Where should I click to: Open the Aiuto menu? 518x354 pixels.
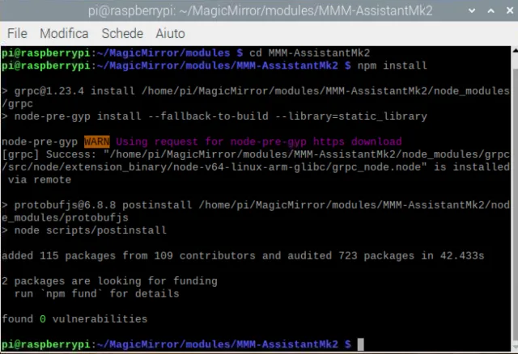coord(170,34)
